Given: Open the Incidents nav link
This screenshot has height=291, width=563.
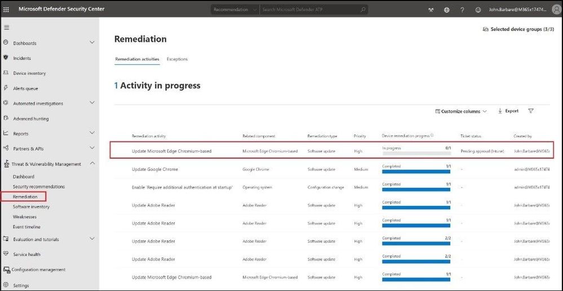Looking at the screenshot, I should pos(22,58).
